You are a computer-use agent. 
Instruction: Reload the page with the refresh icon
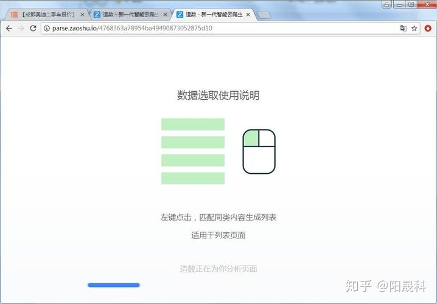point(33,28)
